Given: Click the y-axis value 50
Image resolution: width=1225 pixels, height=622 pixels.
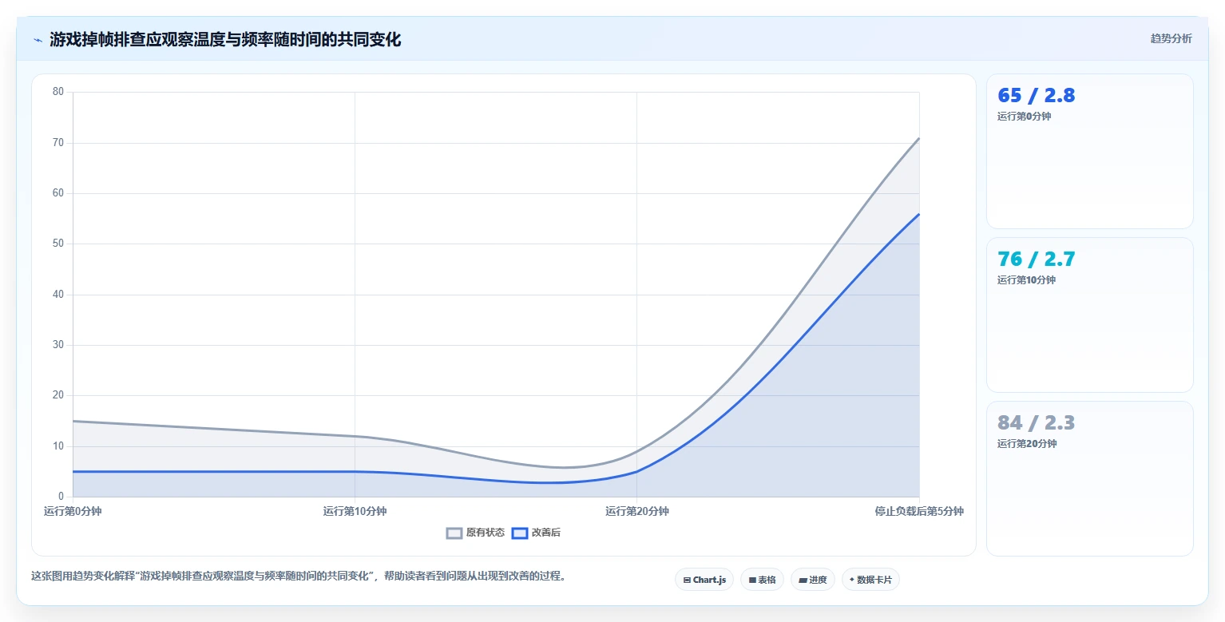Looking at the screenshot, I should (x=58, y=244).
